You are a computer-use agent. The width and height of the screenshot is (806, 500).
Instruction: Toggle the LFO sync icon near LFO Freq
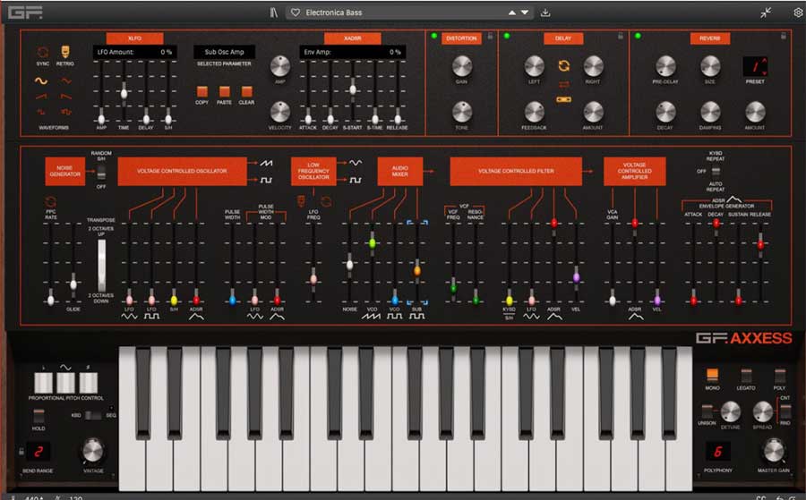[x=326, y=200]
